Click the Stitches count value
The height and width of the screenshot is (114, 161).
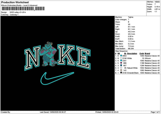coord(157,2)
